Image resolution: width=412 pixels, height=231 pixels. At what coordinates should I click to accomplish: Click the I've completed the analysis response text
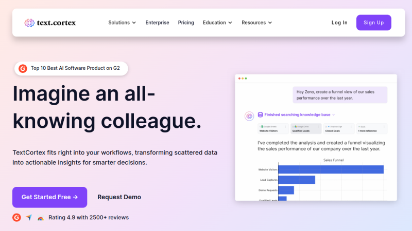click(x=321, y=146)
